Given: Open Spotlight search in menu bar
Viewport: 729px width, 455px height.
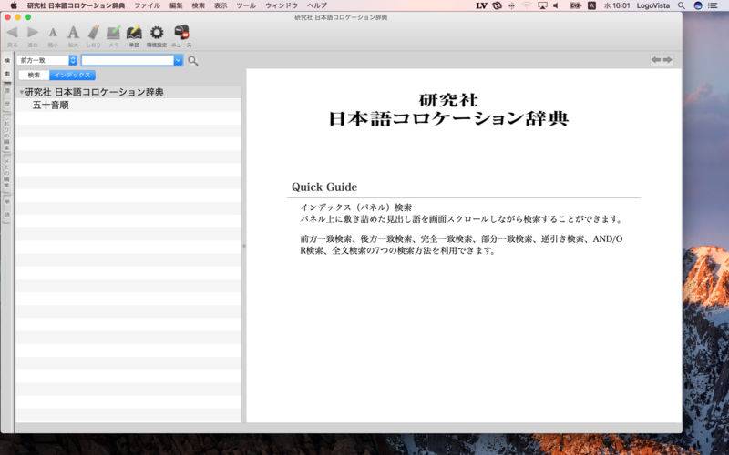Looking at the screenshot, I should [682, 5].
